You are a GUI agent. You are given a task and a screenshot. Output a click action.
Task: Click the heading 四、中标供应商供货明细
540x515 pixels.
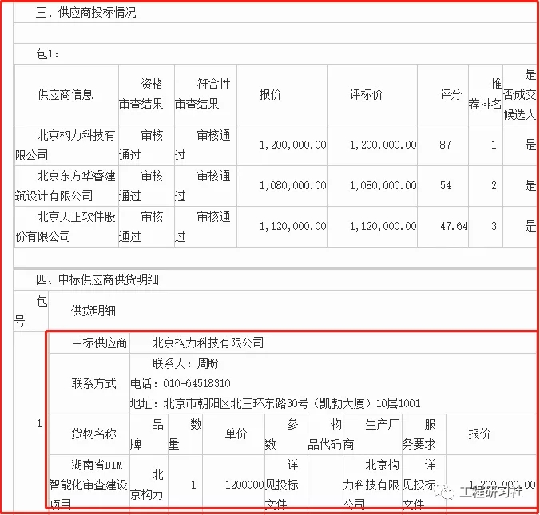pyautogui.click(x=97, y=280)
